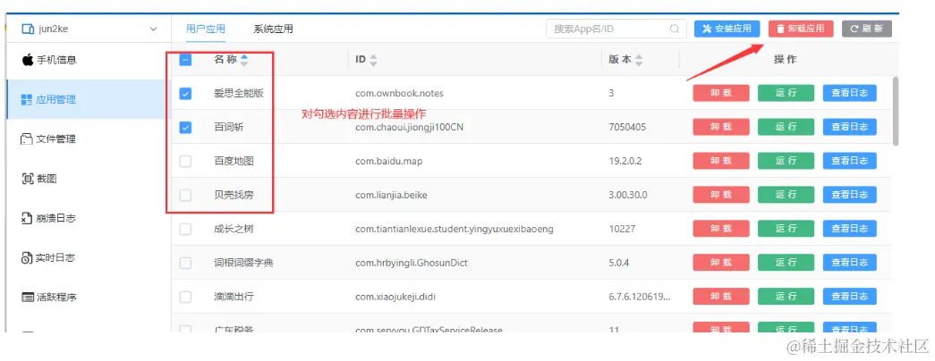Open the jun2ke device dropdown

click(x=89, y=29)
